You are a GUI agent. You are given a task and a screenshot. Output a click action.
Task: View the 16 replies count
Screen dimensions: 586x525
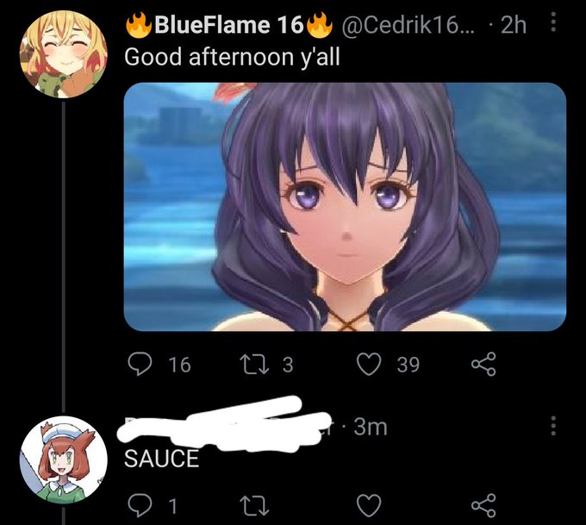(x=180, y=365)
